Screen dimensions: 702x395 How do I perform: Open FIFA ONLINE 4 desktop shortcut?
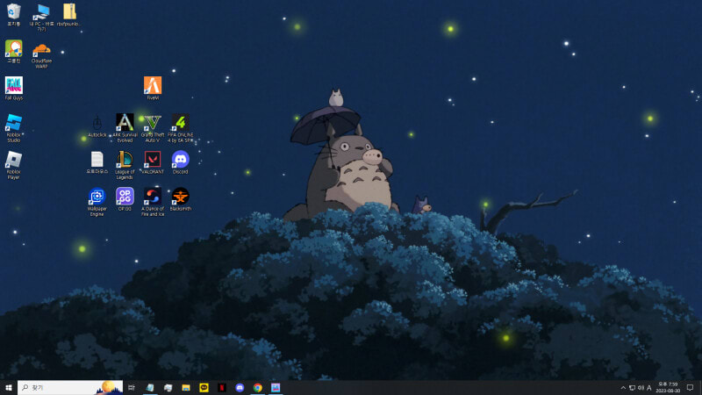pos(181,128)
